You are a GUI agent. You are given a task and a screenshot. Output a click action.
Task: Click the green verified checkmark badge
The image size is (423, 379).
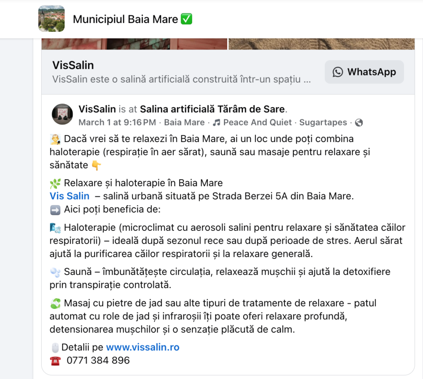coord(186,19)
